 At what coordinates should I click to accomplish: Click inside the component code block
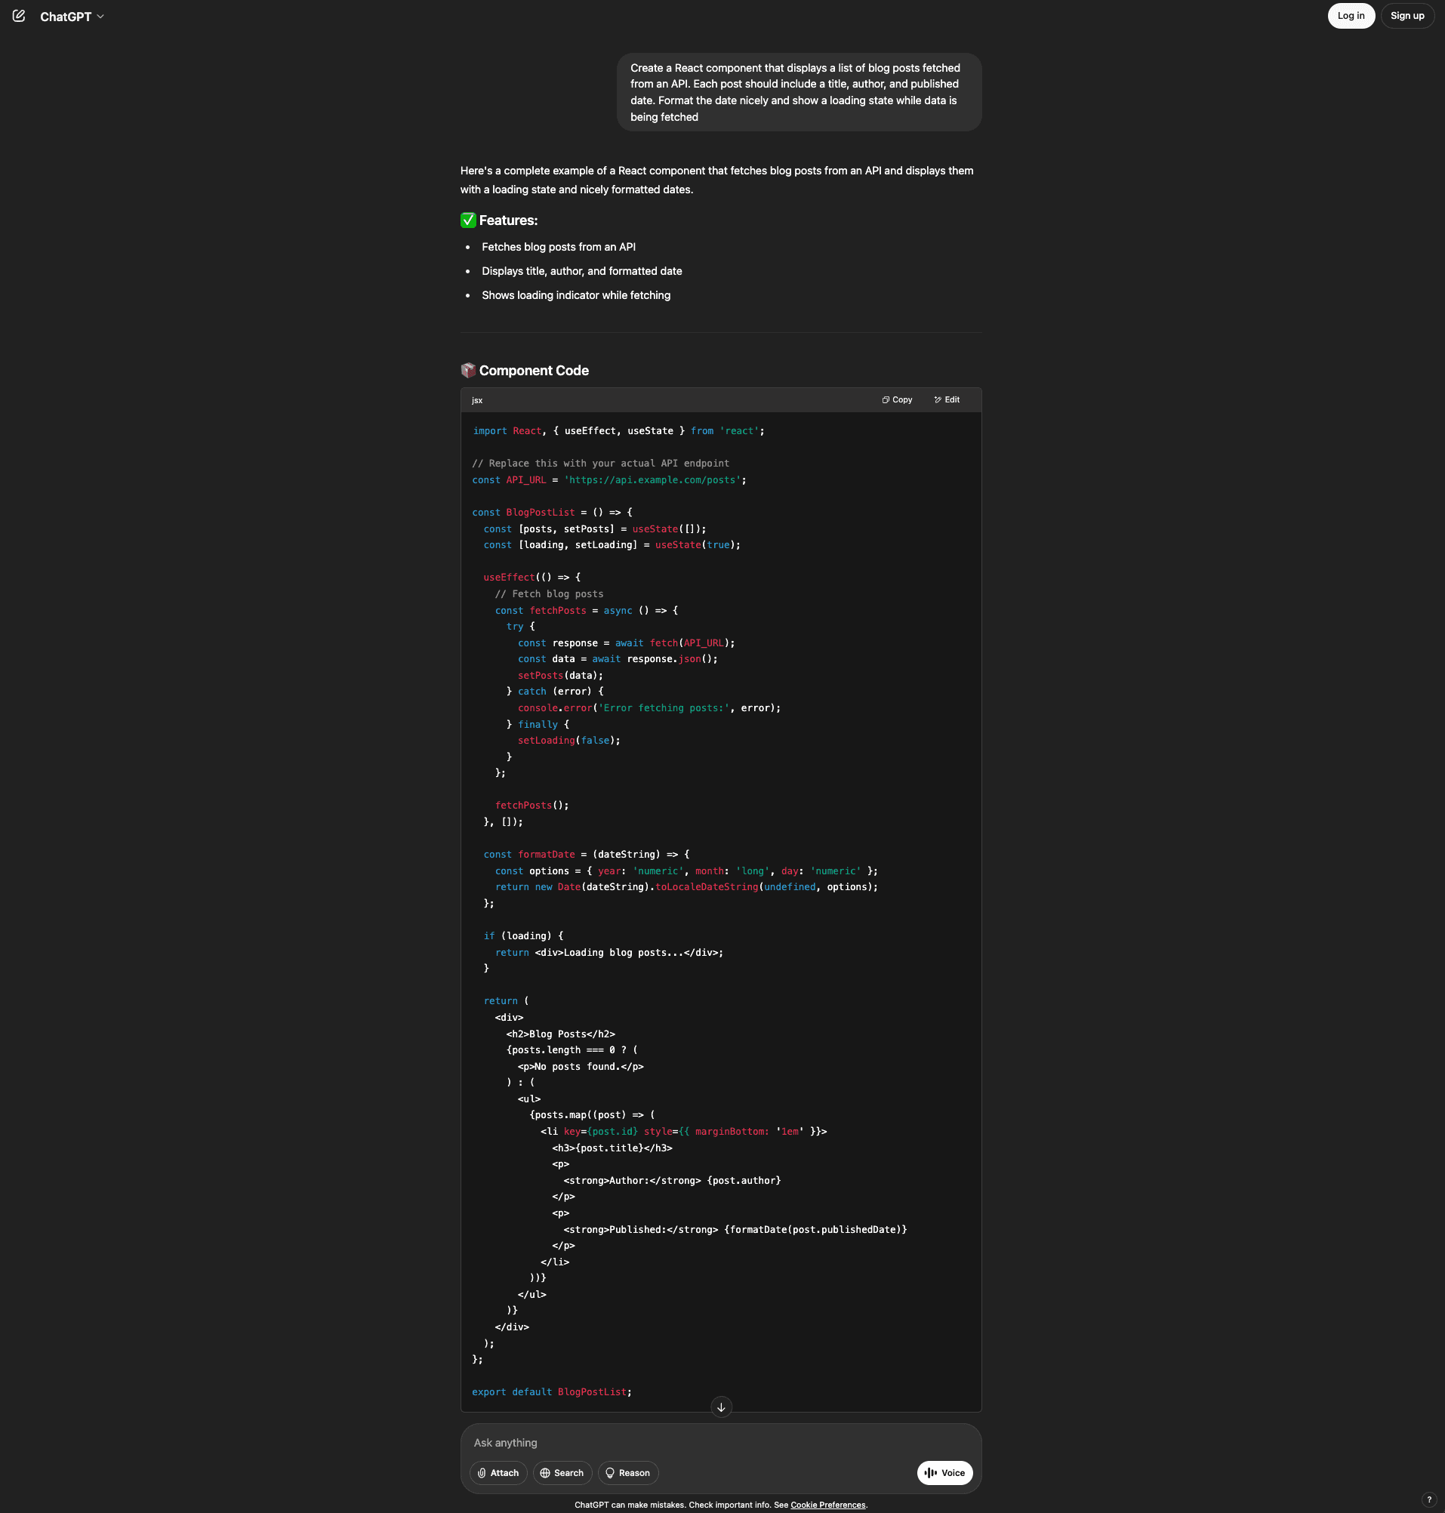point(721,886)
